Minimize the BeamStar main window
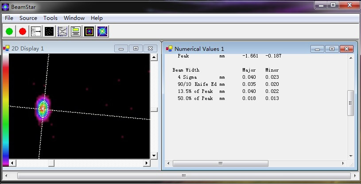361x184 pixels. click(x=321, y=5)
